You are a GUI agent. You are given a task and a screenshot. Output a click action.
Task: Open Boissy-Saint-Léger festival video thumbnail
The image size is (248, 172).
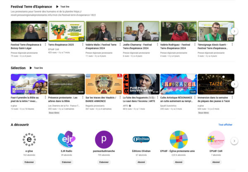pyautogui.click(x=29, y=31)
